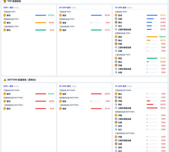Image resolution: width=169 pixels, height=152 pixels.
Task: Click the rank 2 badge next to 麻江
Action: [116, 97]
